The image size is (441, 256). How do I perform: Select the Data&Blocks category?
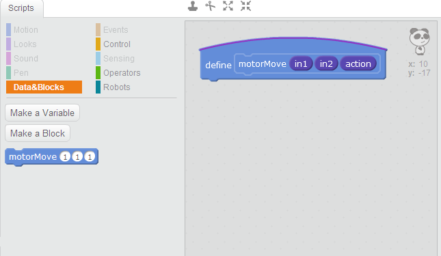44,87
